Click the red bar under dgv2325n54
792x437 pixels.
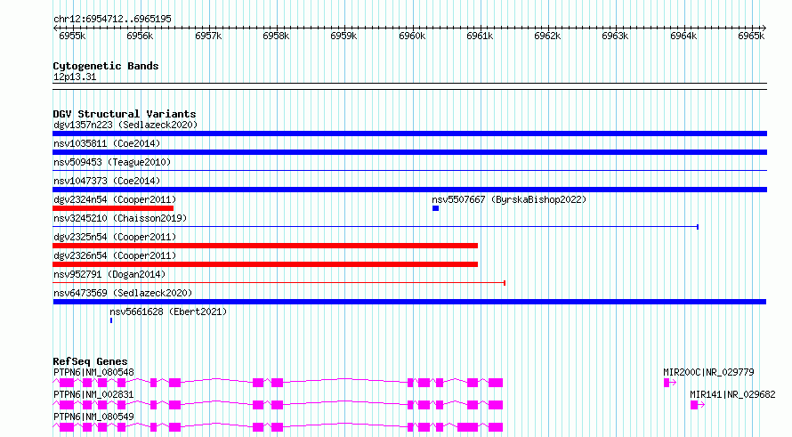click(265, 246)
